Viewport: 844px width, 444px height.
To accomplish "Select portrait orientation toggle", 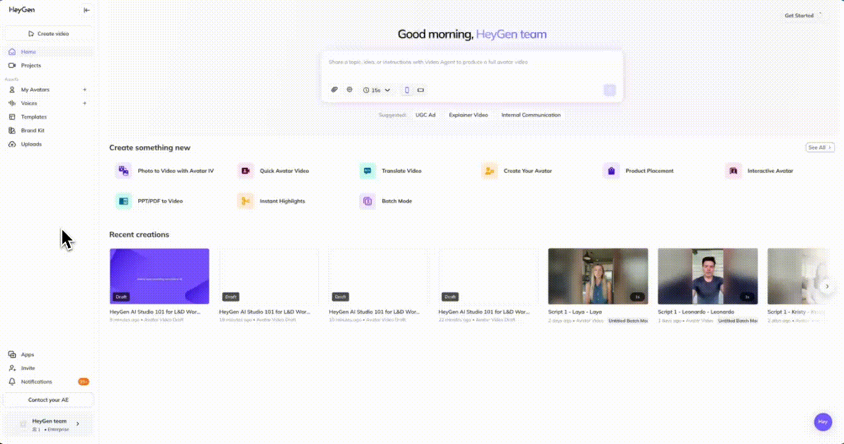I will click(407, 90).
